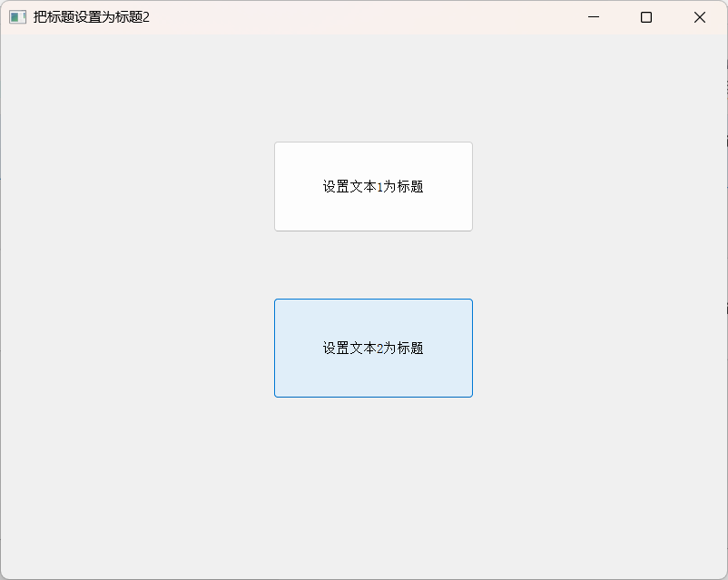Image resolution: width=728 pixels, height=580 pixels.
Task: Click the title text 把标题设置为标题2
Action: coord(92,17)
